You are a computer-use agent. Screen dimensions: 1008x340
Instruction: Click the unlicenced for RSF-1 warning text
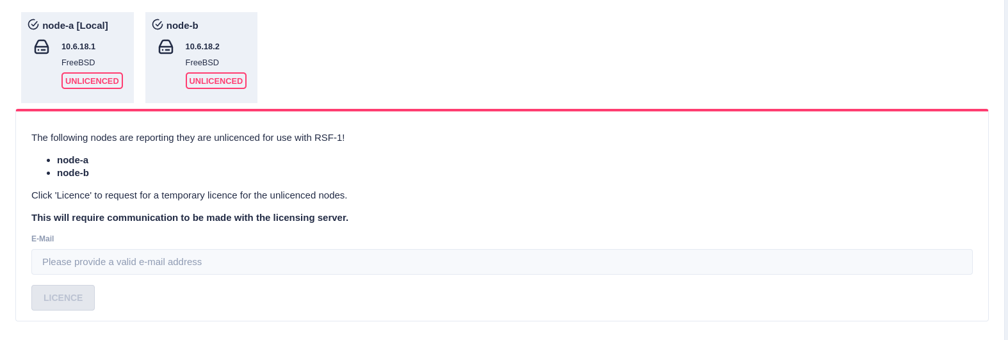(x=188, y=138)
